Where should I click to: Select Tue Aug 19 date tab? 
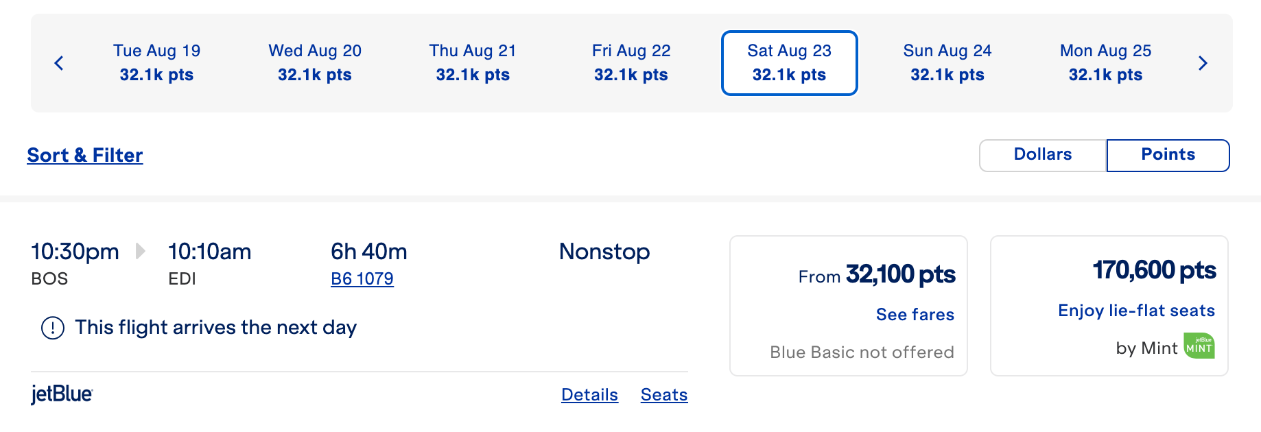[x=156, y=62]
